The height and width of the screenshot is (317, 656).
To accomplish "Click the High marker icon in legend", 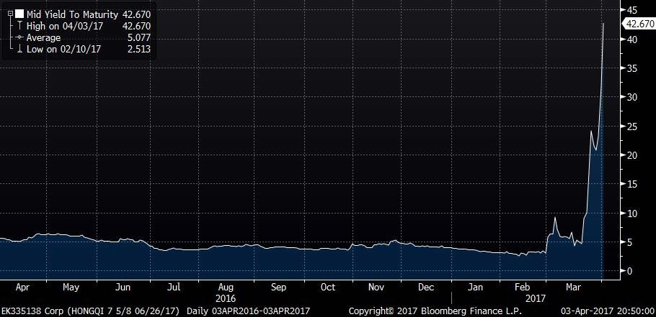I will pos(19,26).
